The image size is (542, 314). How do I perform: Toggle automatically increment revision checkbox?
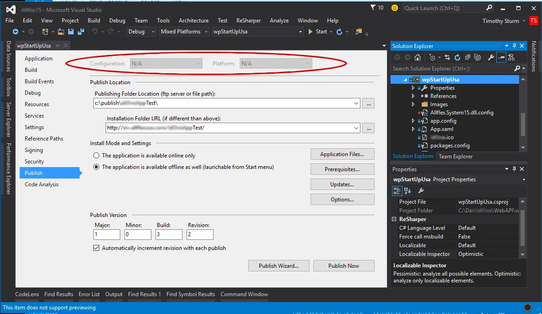click(x=97, y=248)
